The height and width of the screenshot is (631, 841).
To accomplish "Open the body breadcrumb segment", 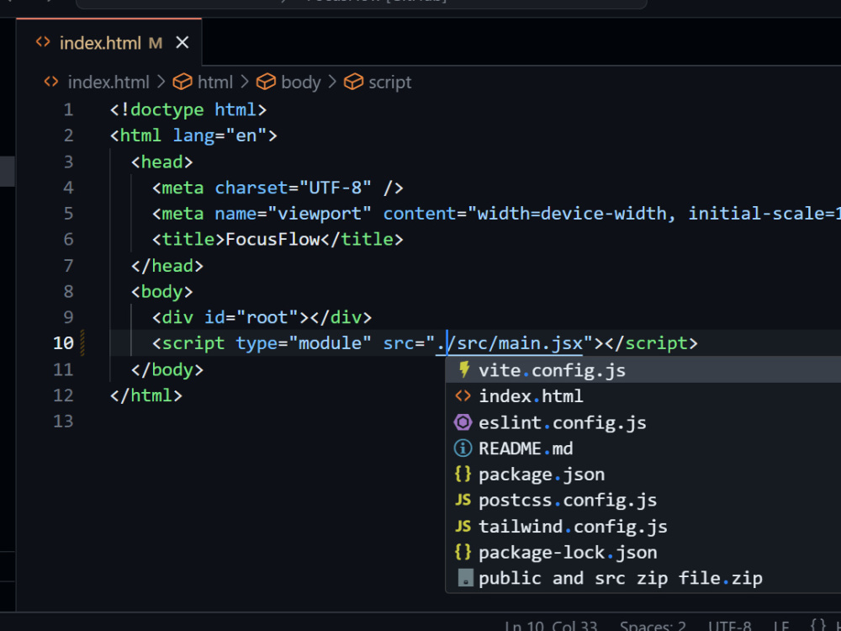I will coord(301,82).
